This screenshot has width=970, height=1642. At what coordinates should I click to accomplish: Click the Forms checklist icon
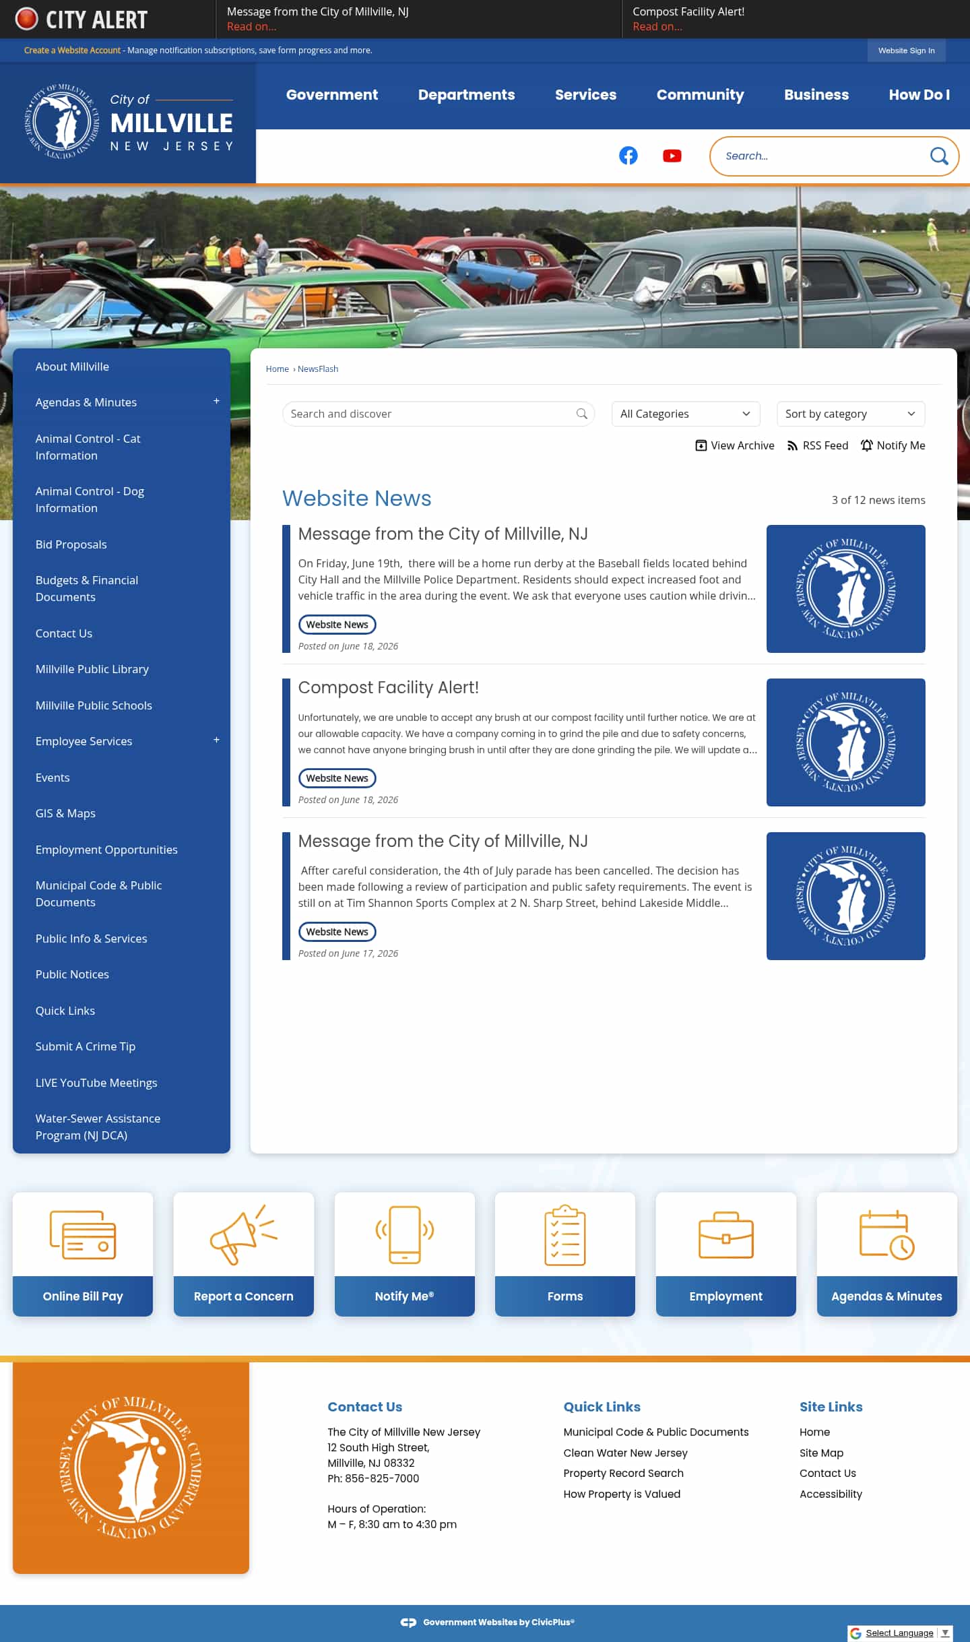pos(564,1235)
